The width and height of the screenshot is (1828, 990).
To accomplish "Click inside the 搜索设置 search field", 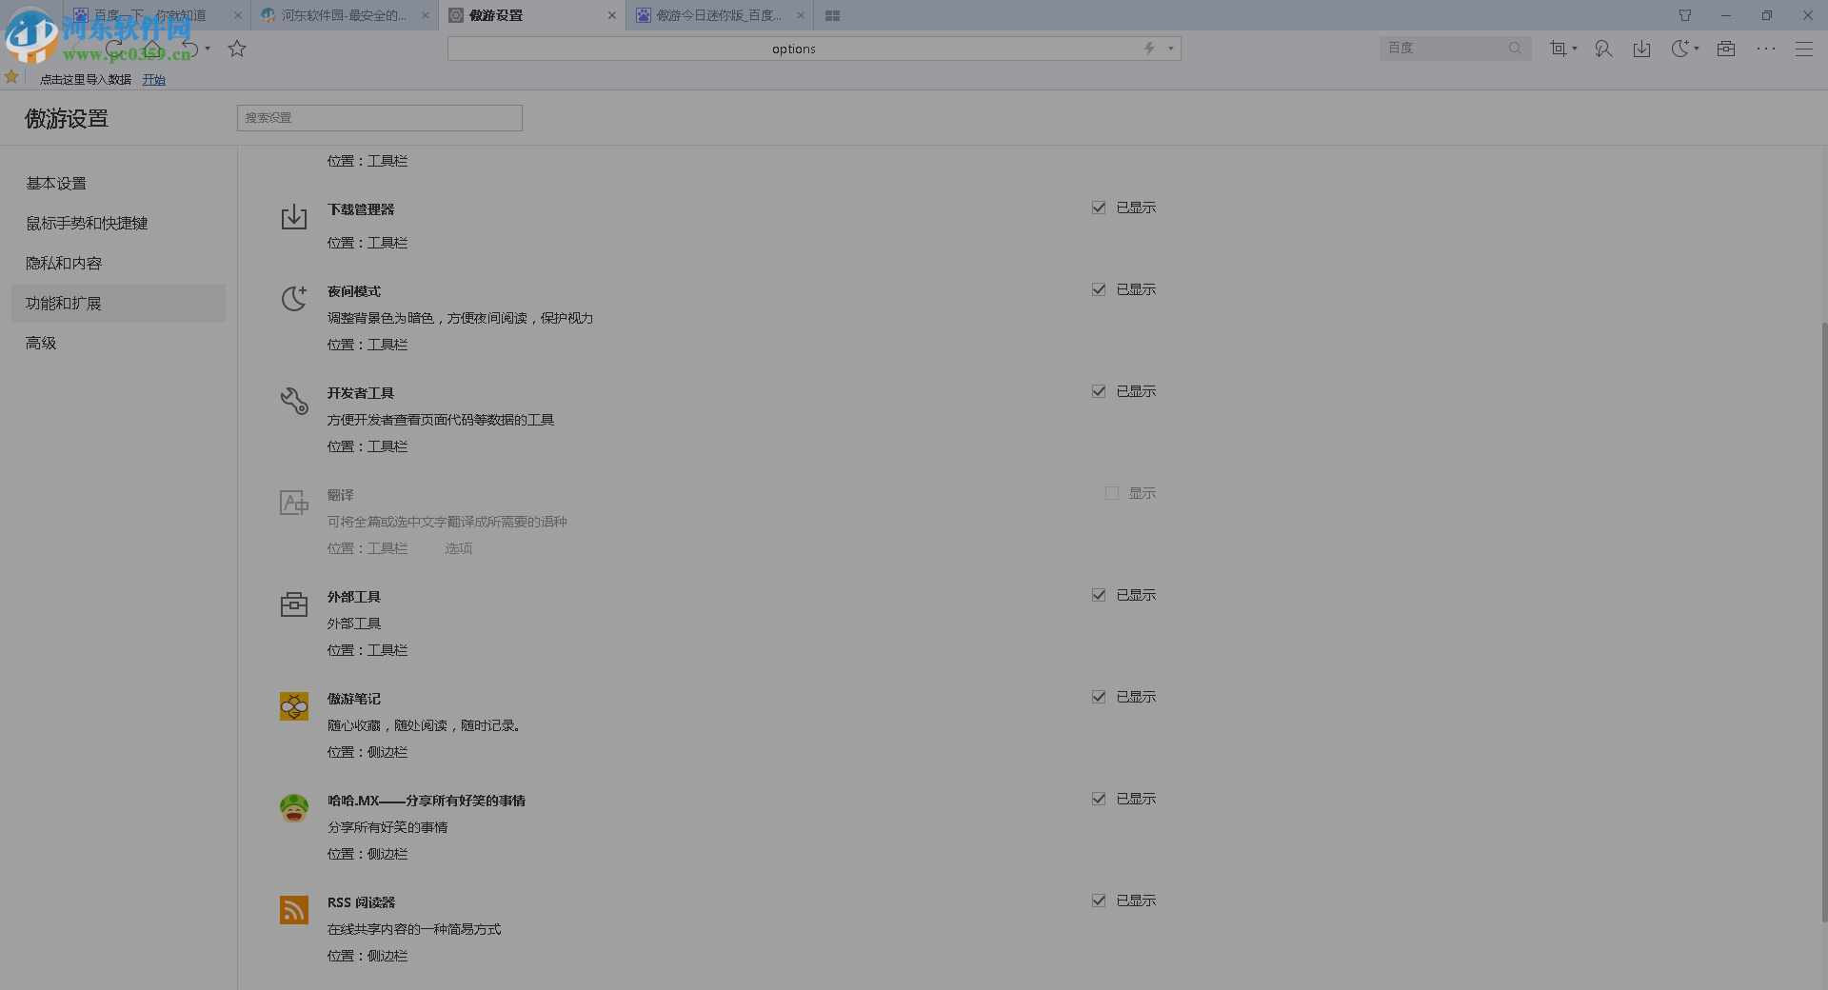I will point(380,118).
